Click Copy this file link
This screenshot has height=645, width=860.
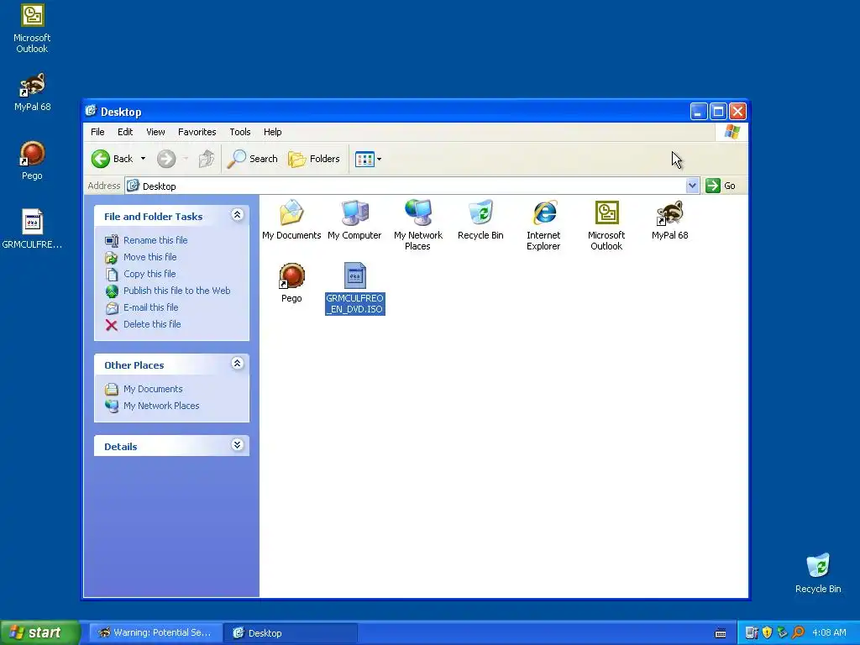[149, 275]
